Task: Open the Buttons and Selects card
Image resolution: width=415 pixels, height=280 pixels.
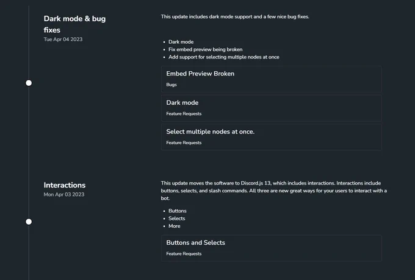Action: [272, 248]
